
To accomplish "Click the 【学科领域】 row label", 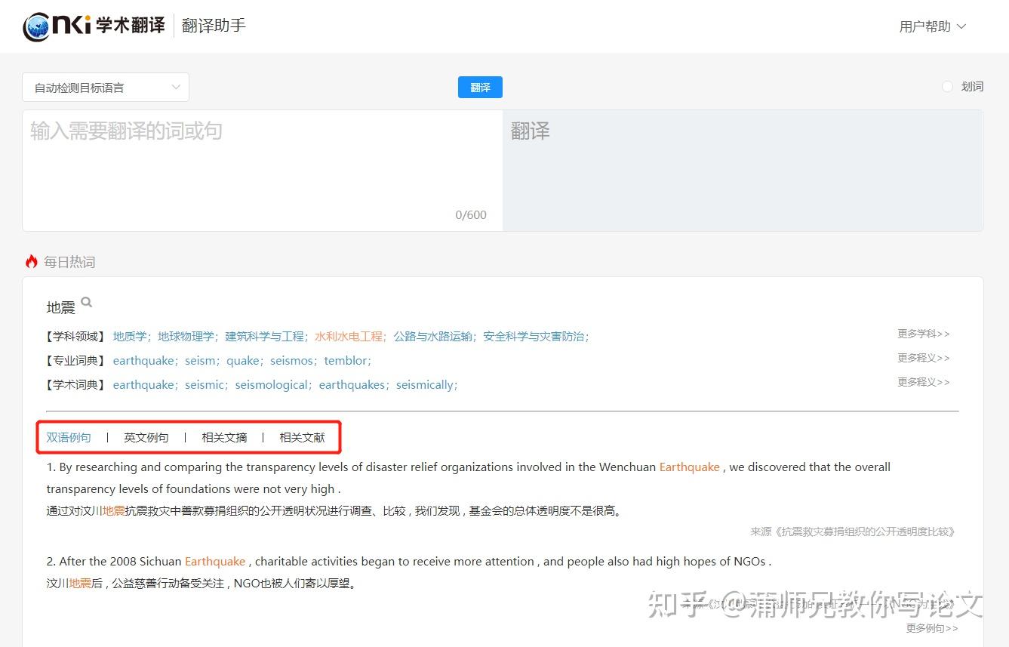I will 75,337.
